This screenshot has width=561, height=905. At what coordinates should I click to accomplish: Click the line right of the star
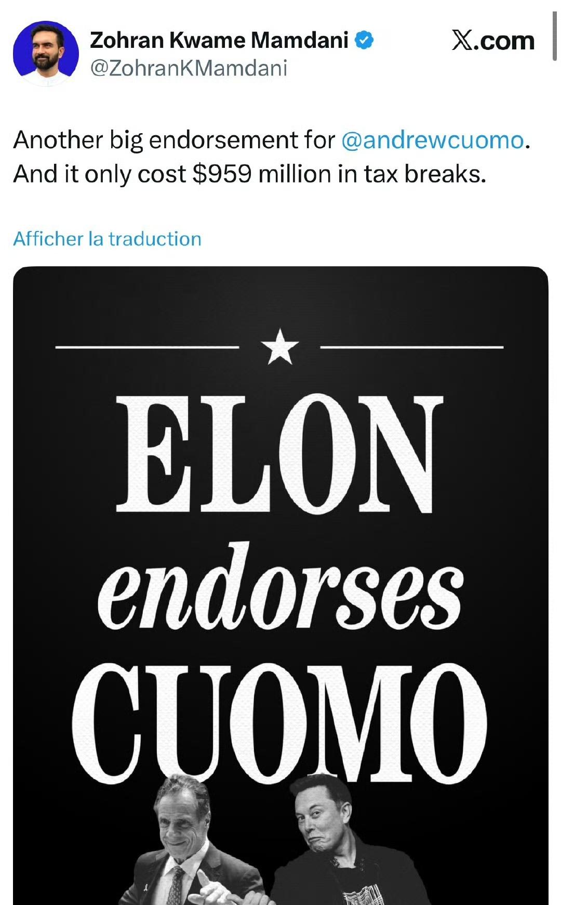coord(412,347)
